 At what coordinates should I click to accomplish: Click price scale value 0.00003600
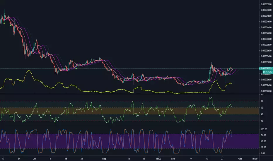pyautogui.click(x=266, y=51)
